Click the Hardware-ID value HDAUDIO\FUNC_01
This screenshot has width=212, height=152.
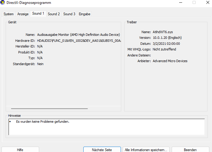tap(79, 41)
